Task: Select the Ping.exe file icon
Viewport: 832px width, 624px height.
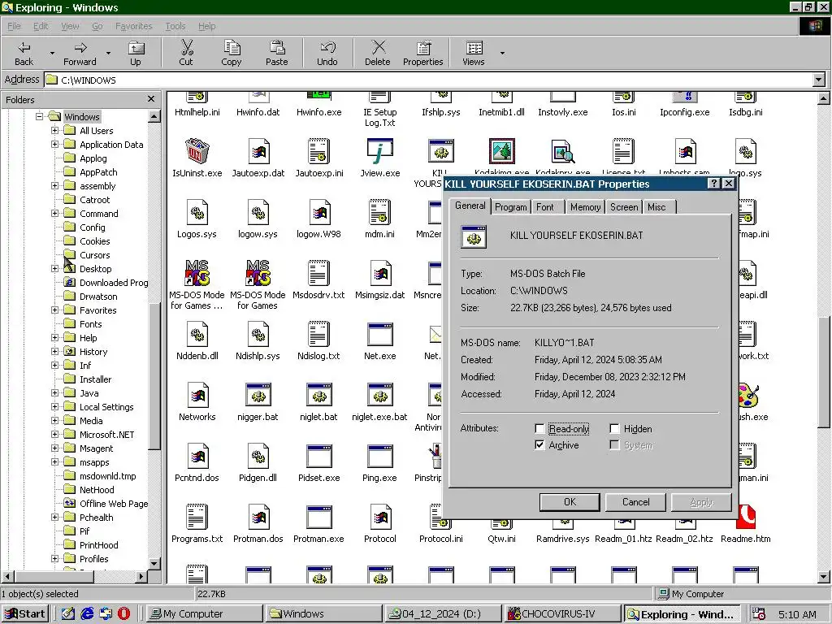Action: [x=380, y=457]
